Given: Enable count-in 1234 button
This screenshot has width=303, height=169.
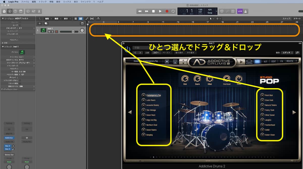Looking at the screenshot, I should pyautogui.click(x=240, y=11).
